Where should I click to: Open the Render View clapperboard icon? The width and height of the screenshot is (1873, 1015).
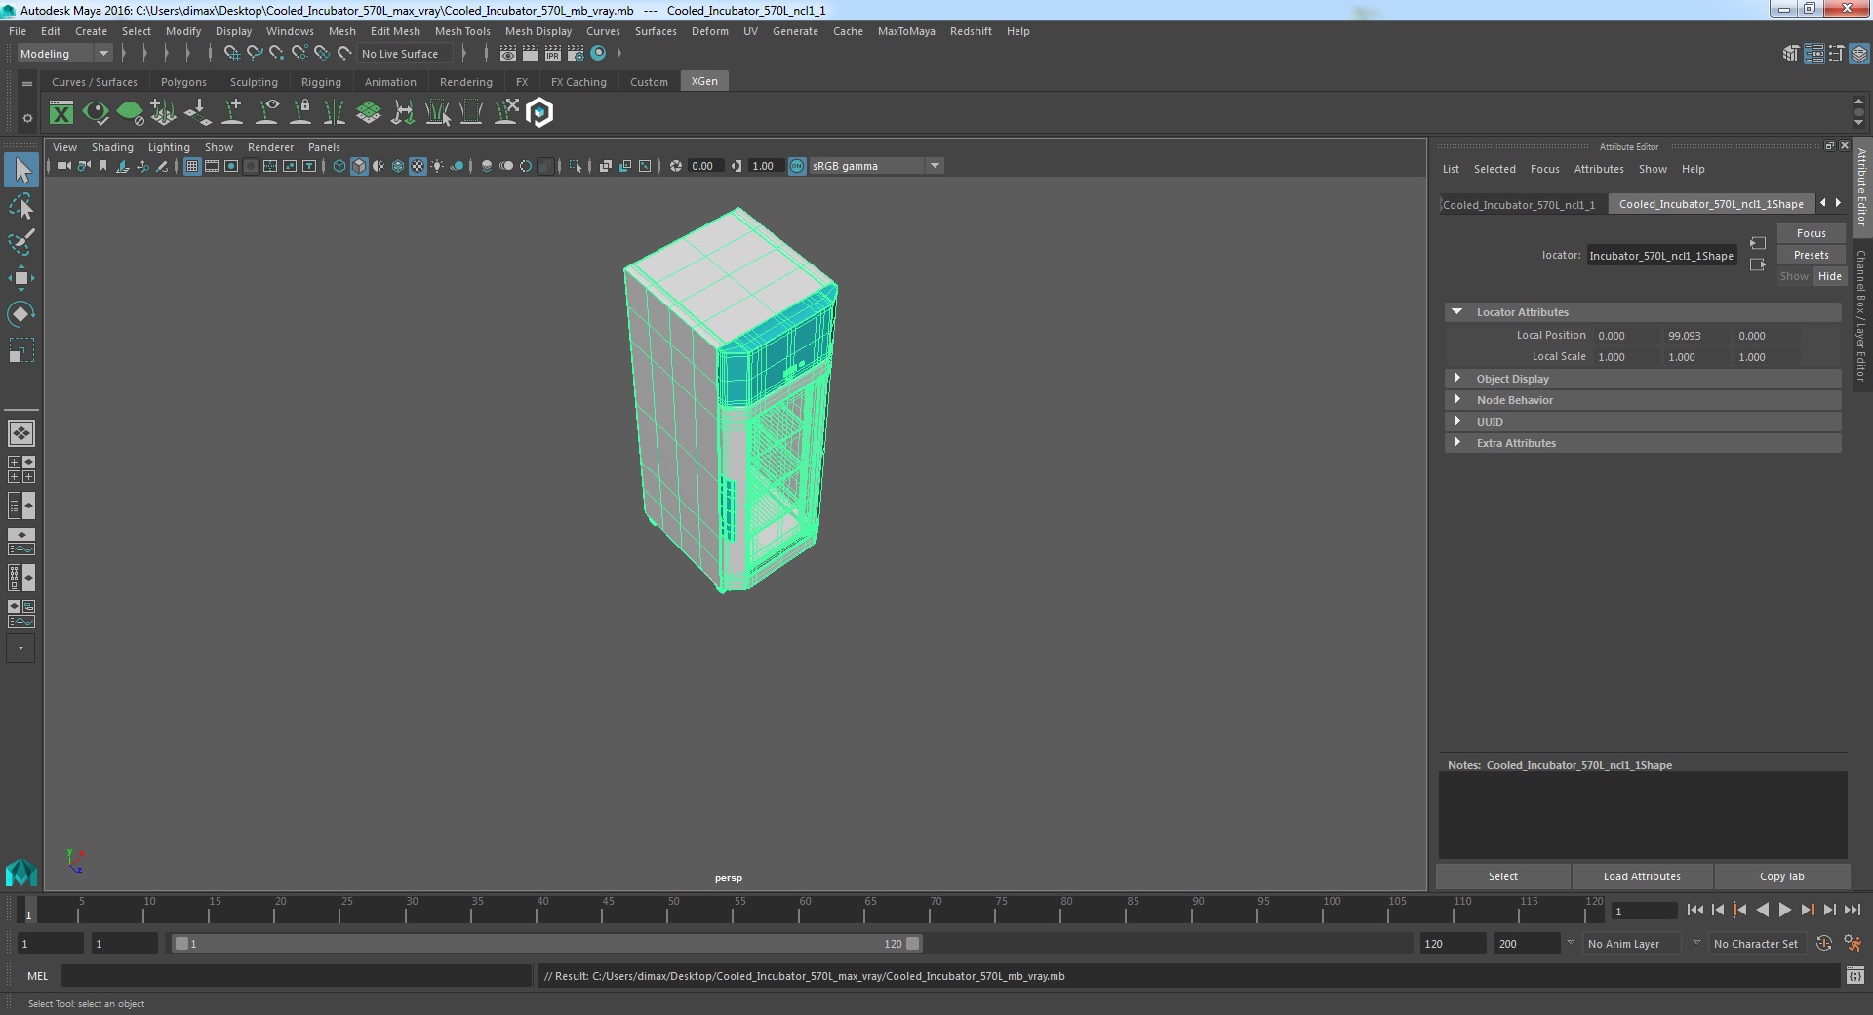click(508, 54)
